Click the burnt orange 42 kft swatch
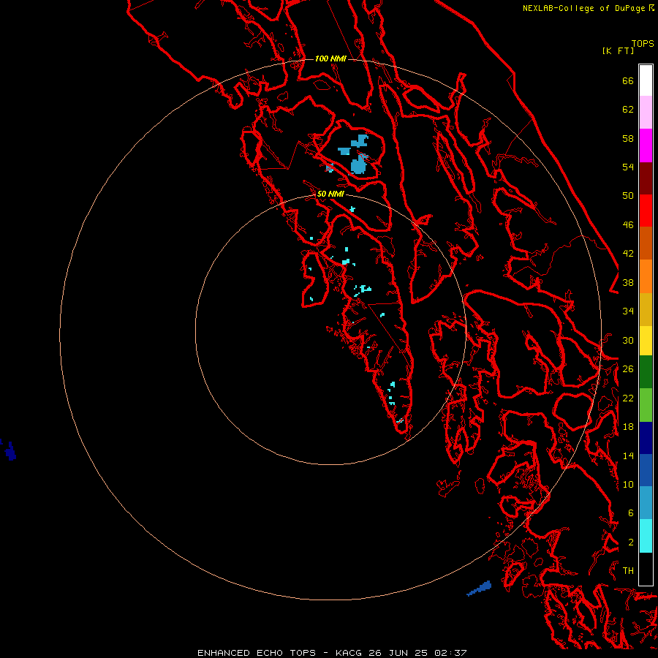The image size is (658, 658). point(646,243)
